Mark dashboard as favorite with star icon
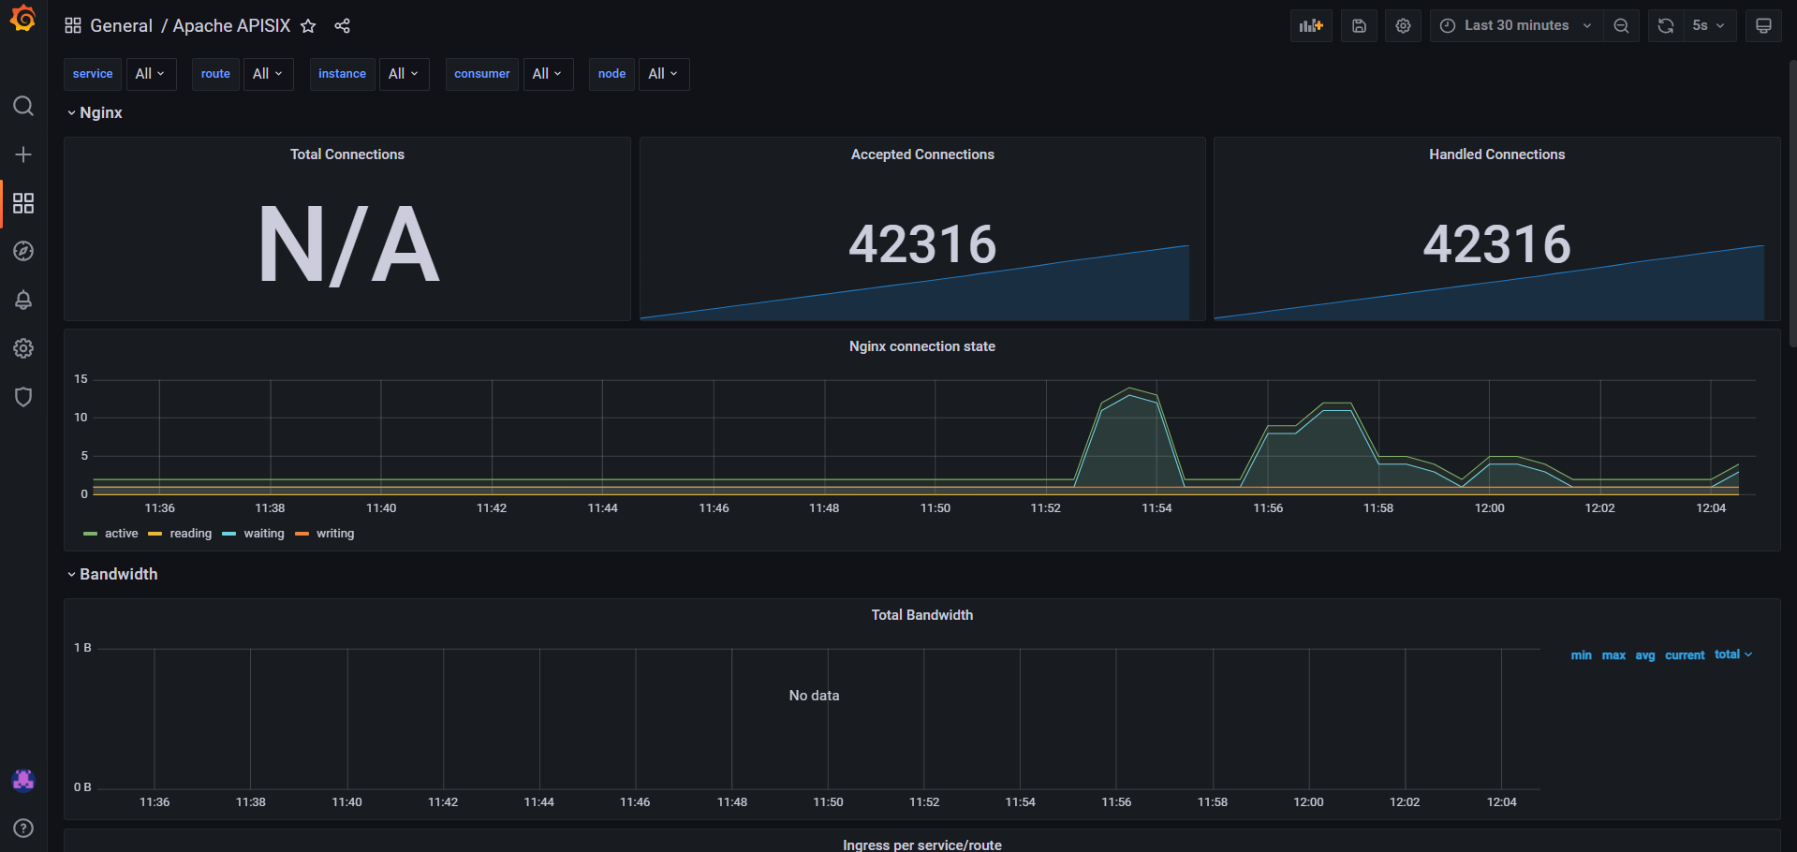 pos(308,26)
